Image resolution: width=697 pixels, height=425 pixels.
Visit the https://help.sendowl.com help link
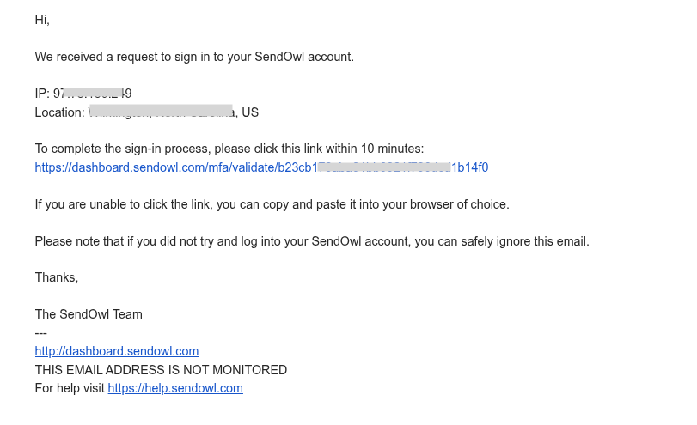point(175,388)
